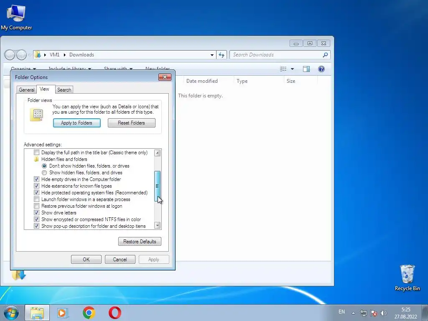Expand arrow before Downloads in address bar

tap(65, 55)
